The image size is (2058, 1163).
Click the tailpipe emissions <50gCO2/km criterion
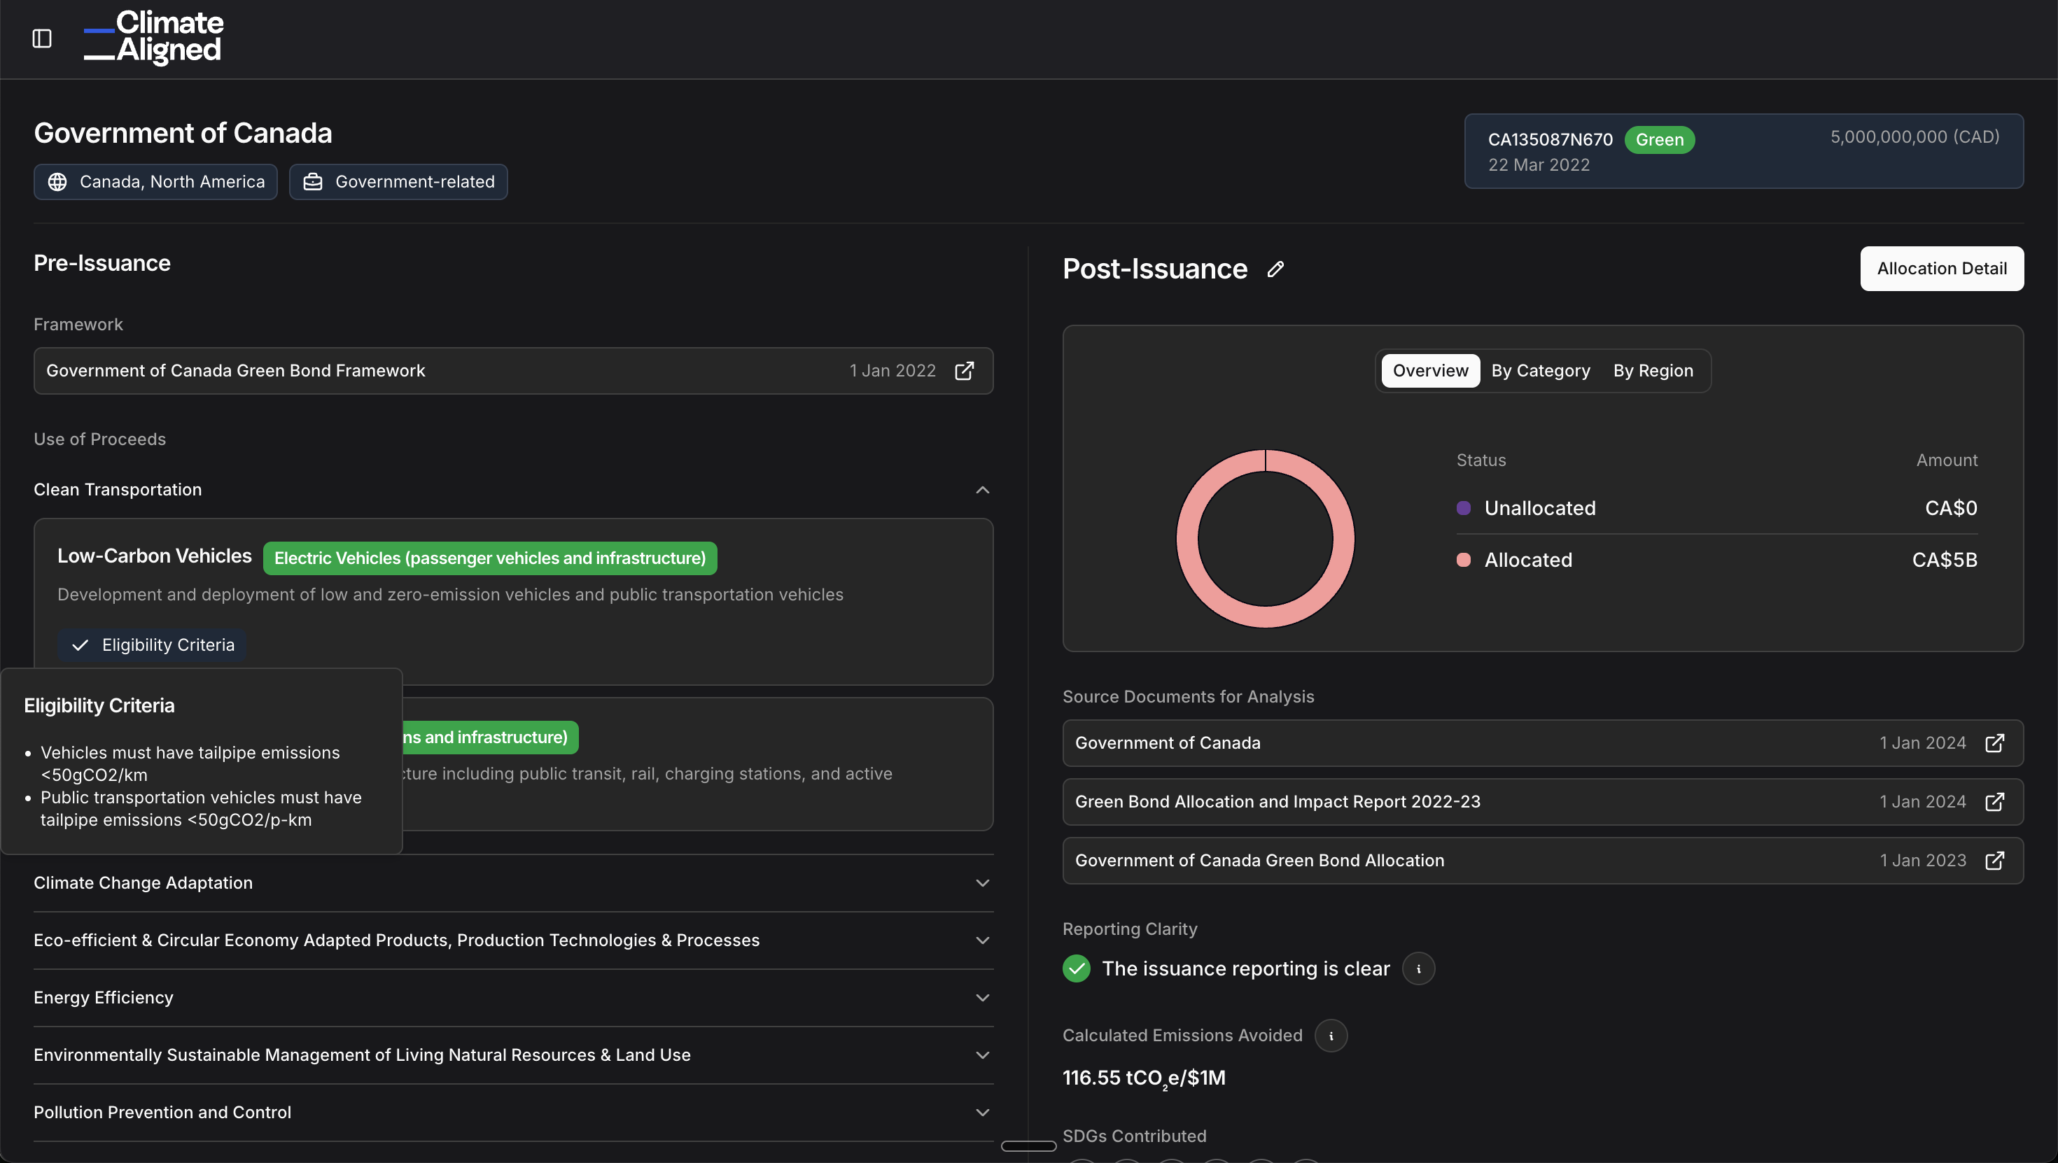190,763
